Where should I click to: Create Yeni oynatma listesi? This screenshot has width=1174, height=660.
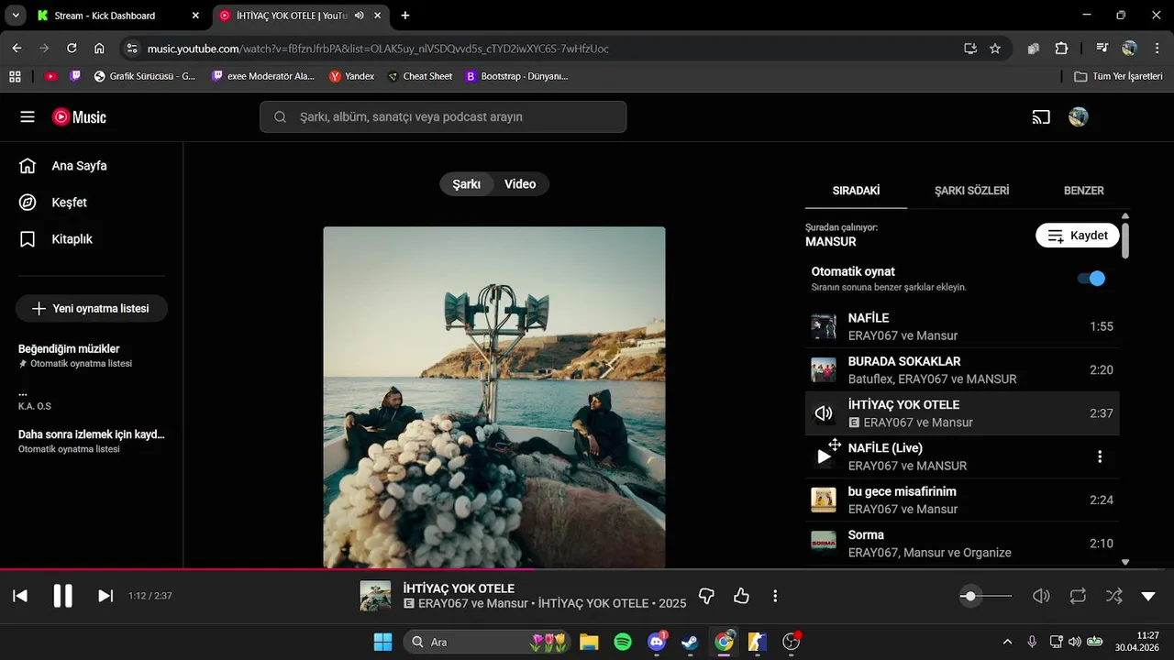91,309
